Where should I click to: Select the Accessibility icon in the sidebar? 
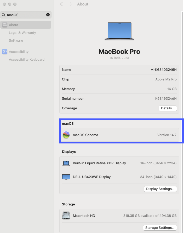tap(5, 52)
